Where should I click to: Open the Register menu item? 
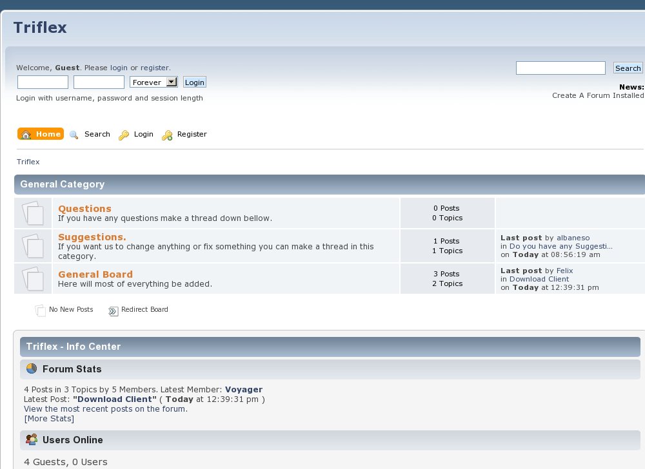pyautogui.click(x=192, y=134)
